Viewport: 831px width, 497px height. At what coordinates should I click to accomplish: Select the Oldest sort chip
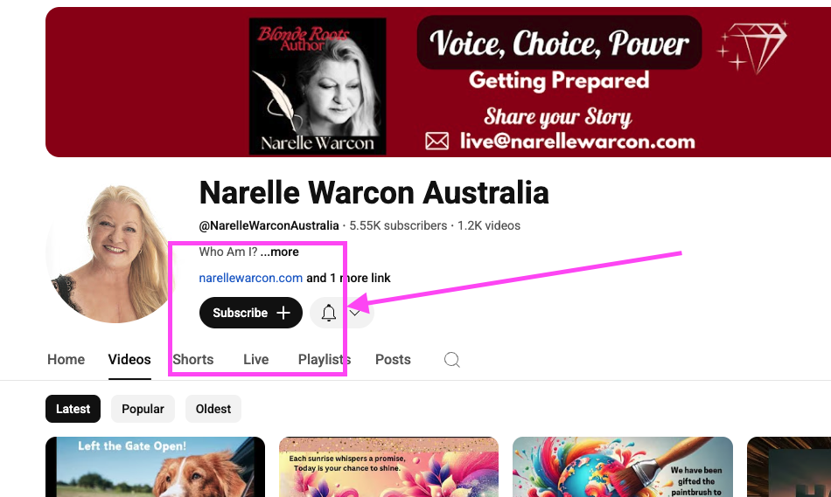(213, 409)
